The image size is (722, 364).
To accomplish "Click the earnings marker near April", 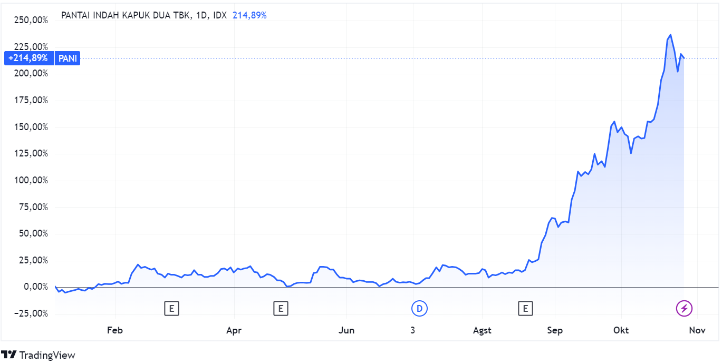I will pos(281,309).
